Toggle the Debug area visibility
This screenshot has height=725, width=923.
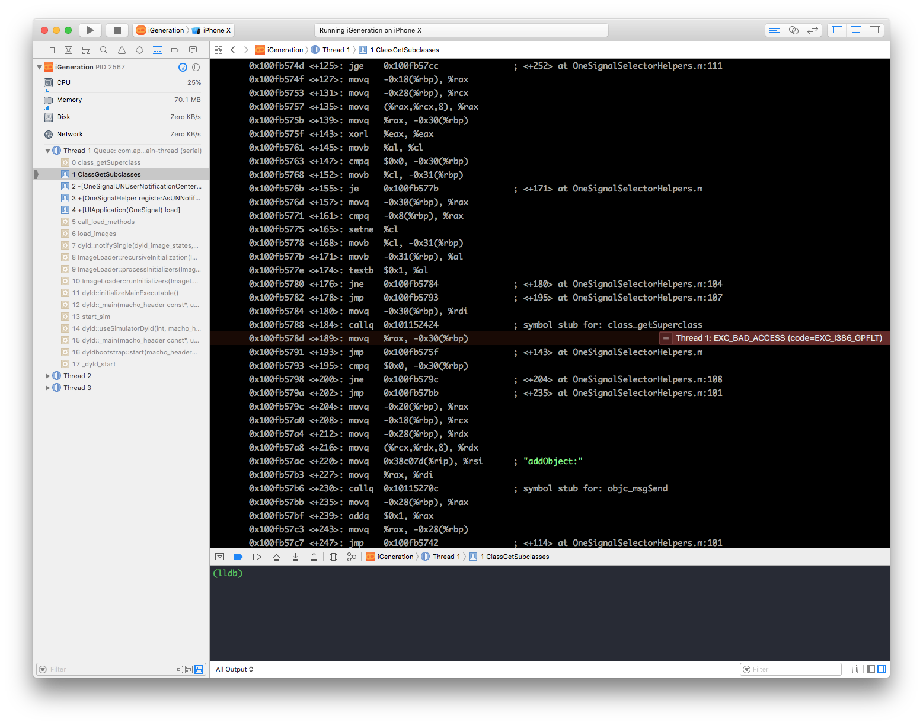(856, 30)
